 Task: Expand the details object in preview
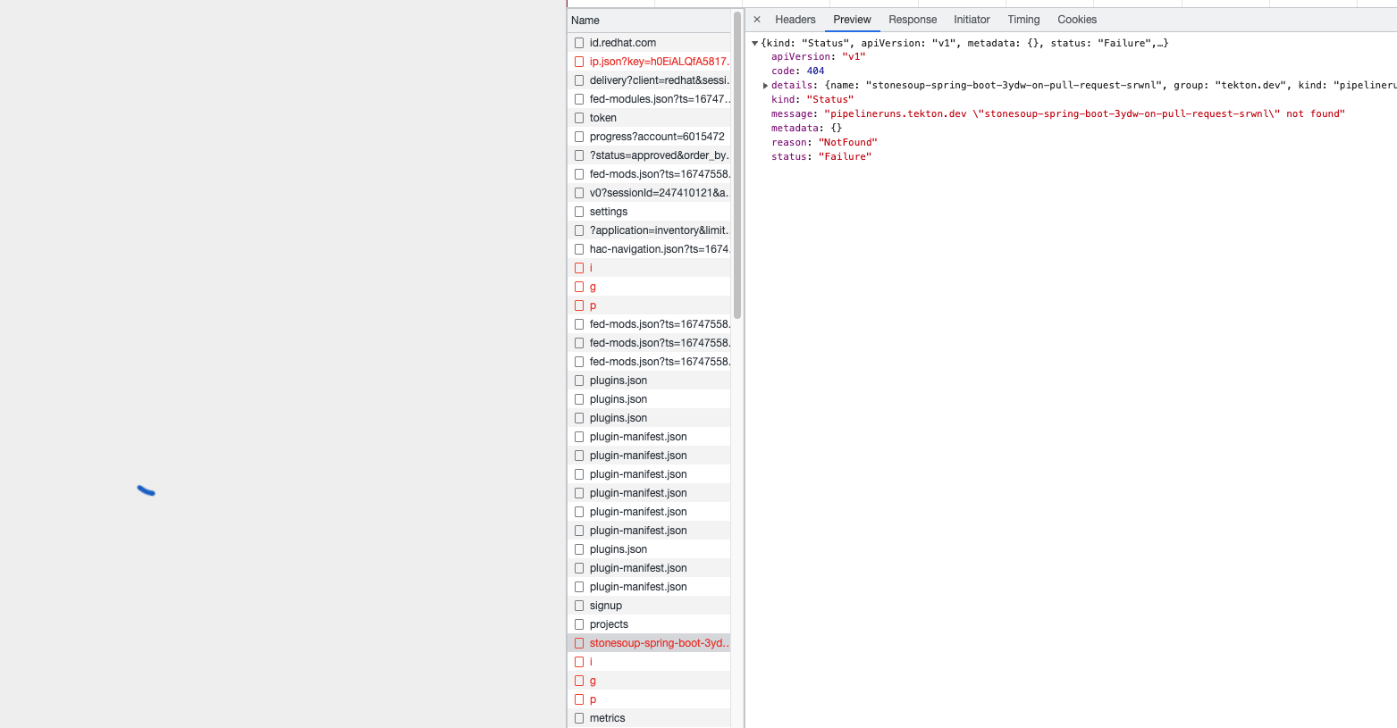(765, 86)
